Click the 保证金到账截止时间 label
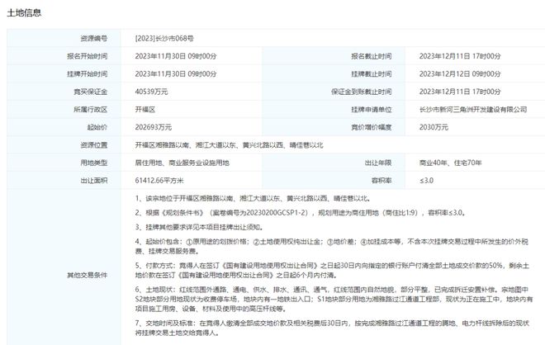The width and height of the screenshot is (545, 345). (361, 92)
